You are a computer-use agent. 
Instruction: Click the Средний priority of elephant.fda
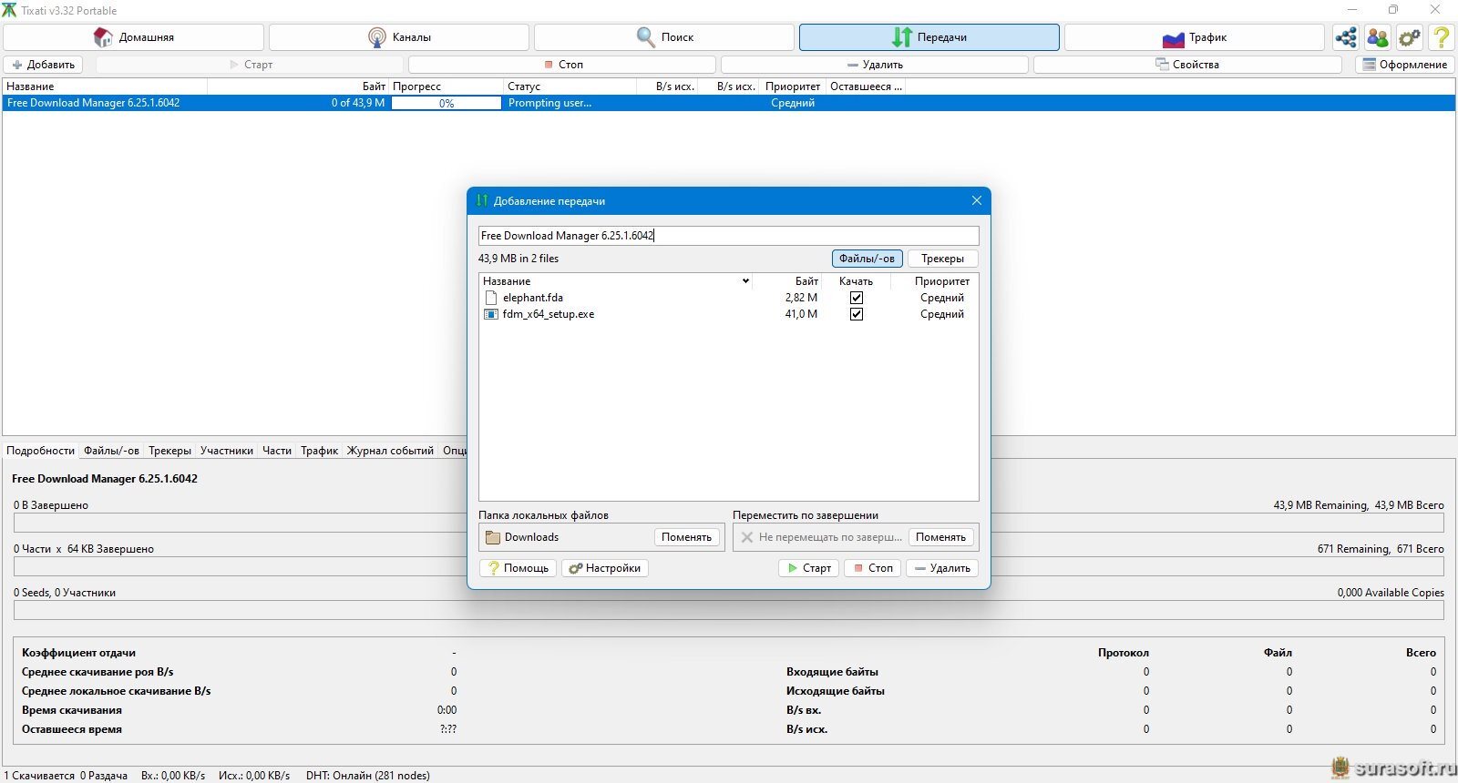(x=942, y=298)
